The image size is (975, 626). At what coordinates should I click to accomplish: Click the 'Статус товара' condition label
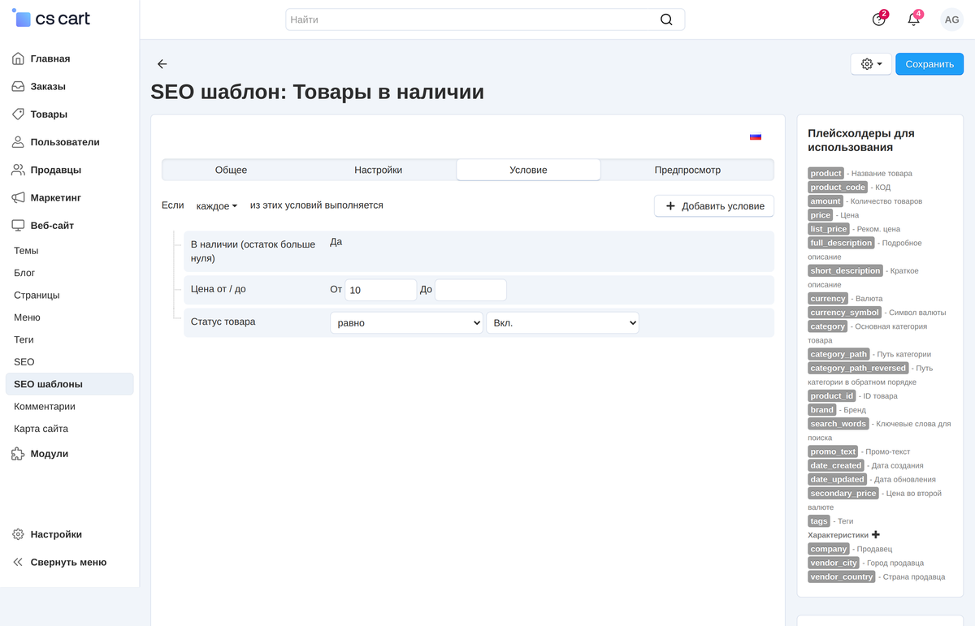223,322
